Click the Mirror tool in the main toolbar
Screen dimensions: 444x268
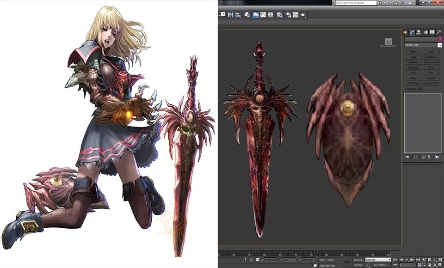tap(230, 15)
